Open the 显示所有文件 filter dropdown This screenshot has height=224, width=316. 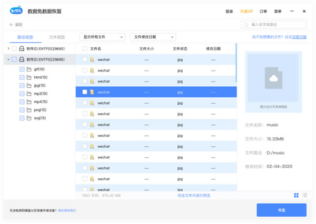[102, 37]
